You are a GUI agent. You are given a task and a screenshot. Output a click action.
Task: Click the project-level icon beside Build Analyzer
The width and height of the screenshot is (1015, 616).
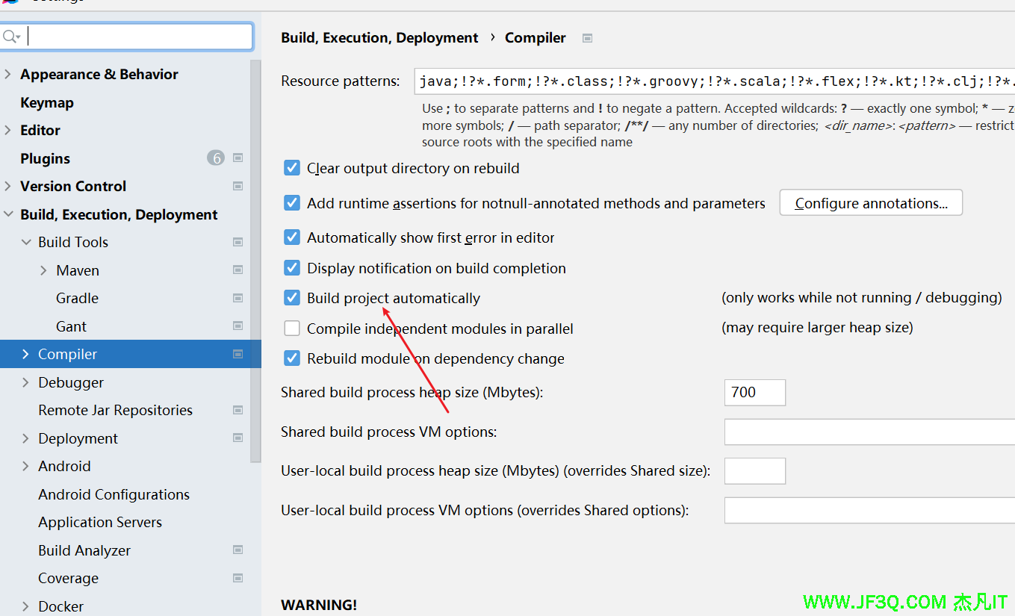coord(238,550)
